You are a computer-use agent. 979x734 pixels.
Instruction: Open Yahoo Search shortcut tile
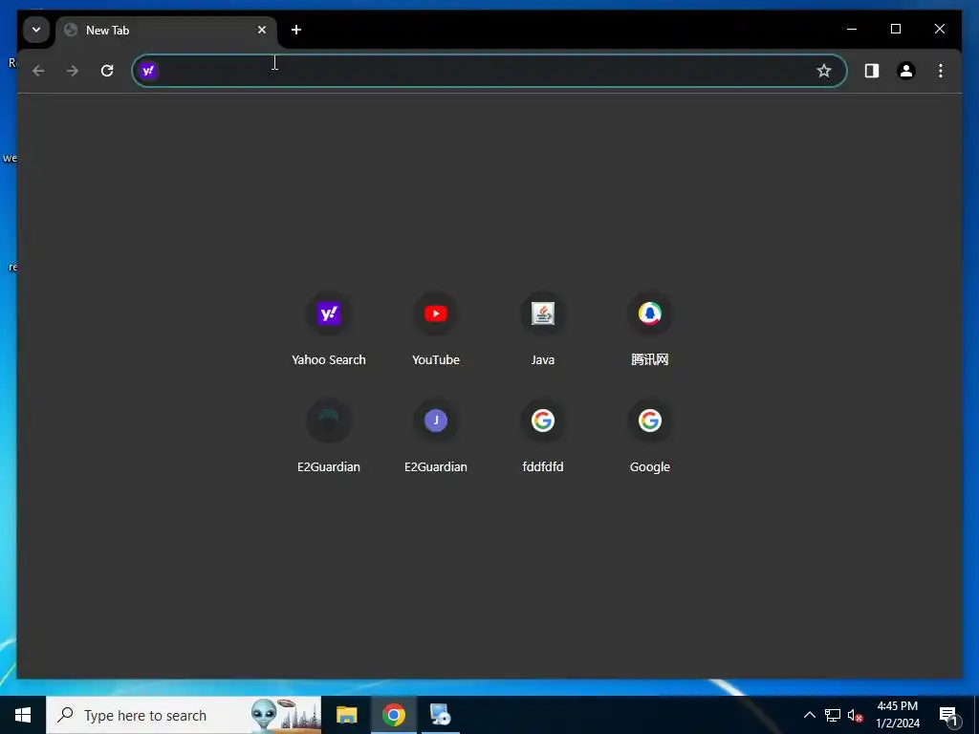pos(329,330)
